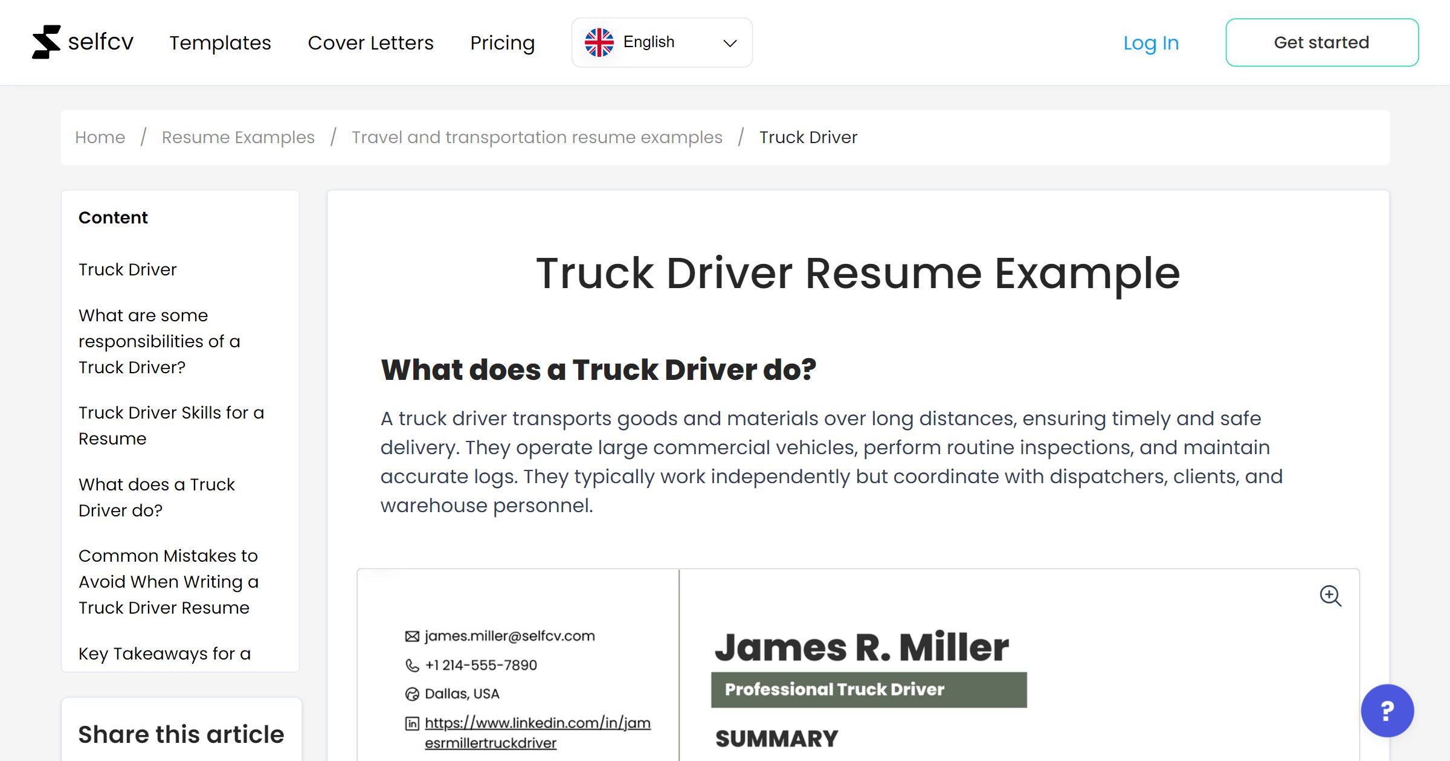Screen dimensions: 1450x761
Task: Jump to Truck Driver in Content list
Action: pos(127,269)
